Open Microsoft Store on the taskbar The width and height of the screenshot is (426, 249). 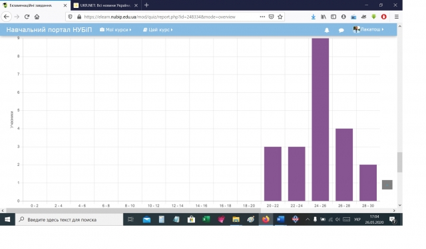pos(191,220)
